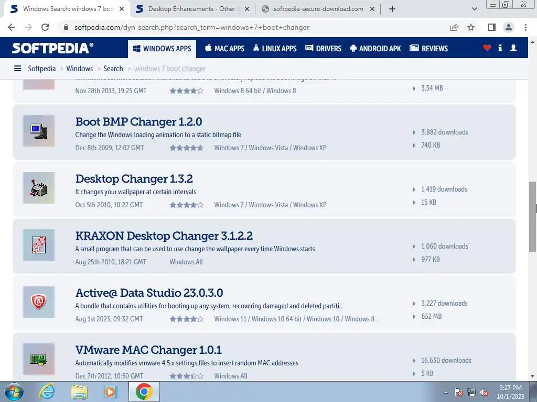537x402 pixels.
Task: Open Windows Media Player from the taskbar
Action: [111, 392]
